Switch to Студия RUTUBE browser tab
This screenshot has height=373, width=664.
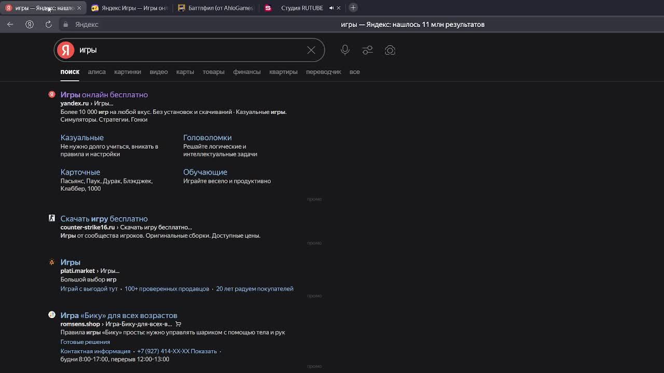tap(302, 8)
